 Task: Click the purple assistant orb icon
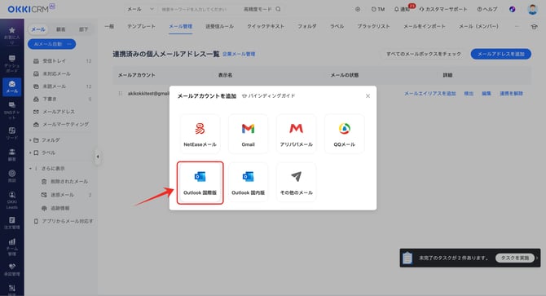pyautogui.click(x=512, y=9)
